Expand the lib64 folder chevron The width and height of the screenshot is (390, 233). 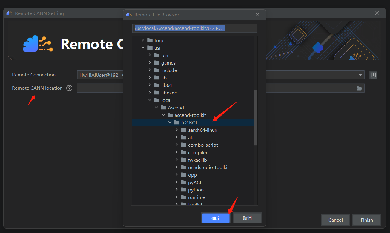(150, 85)
